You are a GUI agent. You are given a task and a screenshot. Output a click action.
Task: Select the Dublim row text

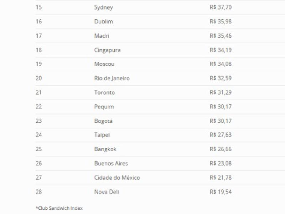103,22
